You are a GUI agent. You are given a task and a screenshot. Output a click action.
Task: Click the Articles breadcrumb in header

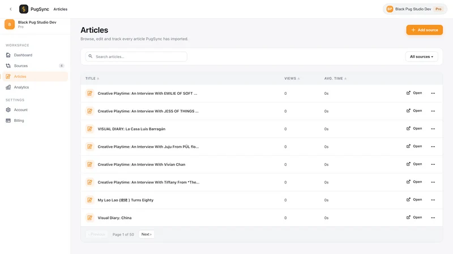(x=61, y=9)
